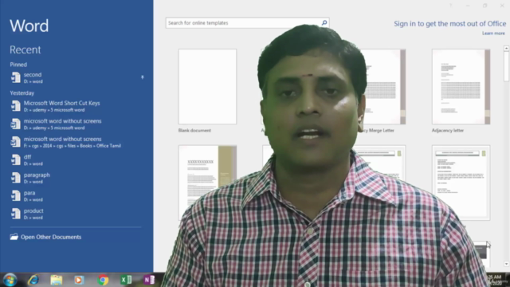Click the folder icon of Open Other Documents

point(14,237)
